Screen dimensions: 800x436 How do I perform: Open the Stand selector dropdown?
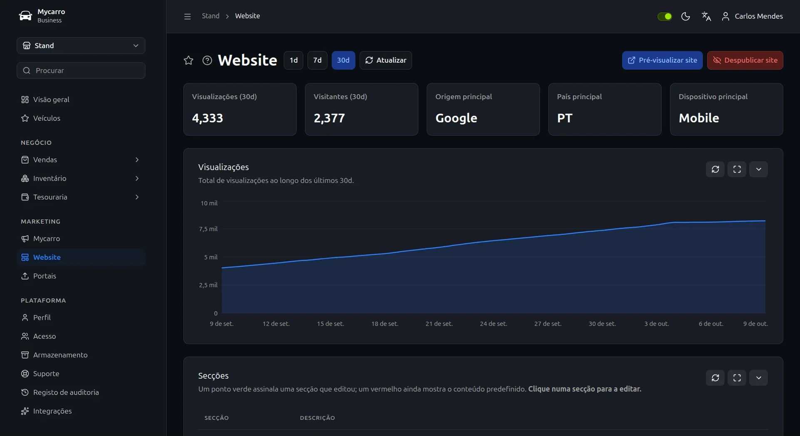click(x=81, y=46)
